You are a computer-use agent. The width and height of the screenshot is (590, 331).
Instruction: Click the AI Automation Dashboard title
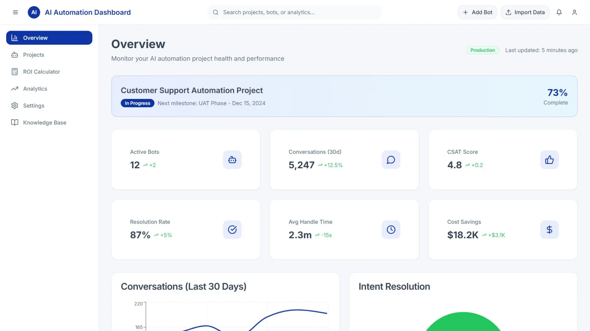click(x=88, y=12)
